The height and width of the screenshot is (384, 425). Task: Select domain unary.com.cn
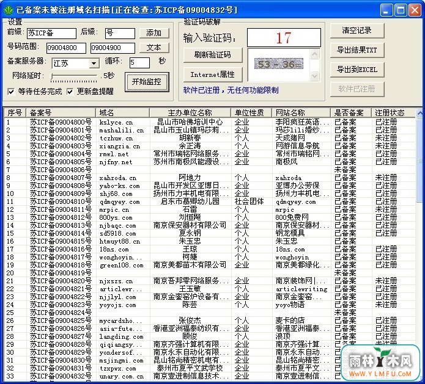click(122, 376)
